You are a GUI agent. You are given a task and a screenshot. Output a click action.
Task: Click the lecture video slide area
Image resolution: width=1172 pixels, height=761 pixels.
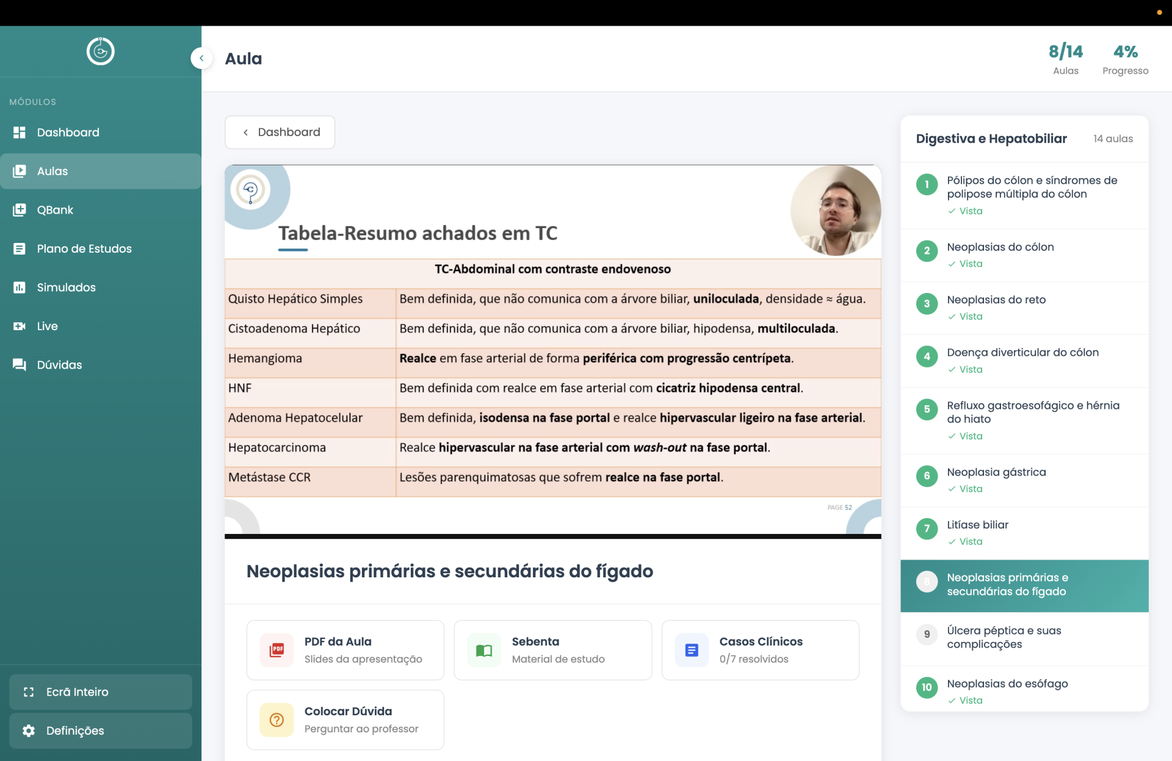[x=552, y=366]
